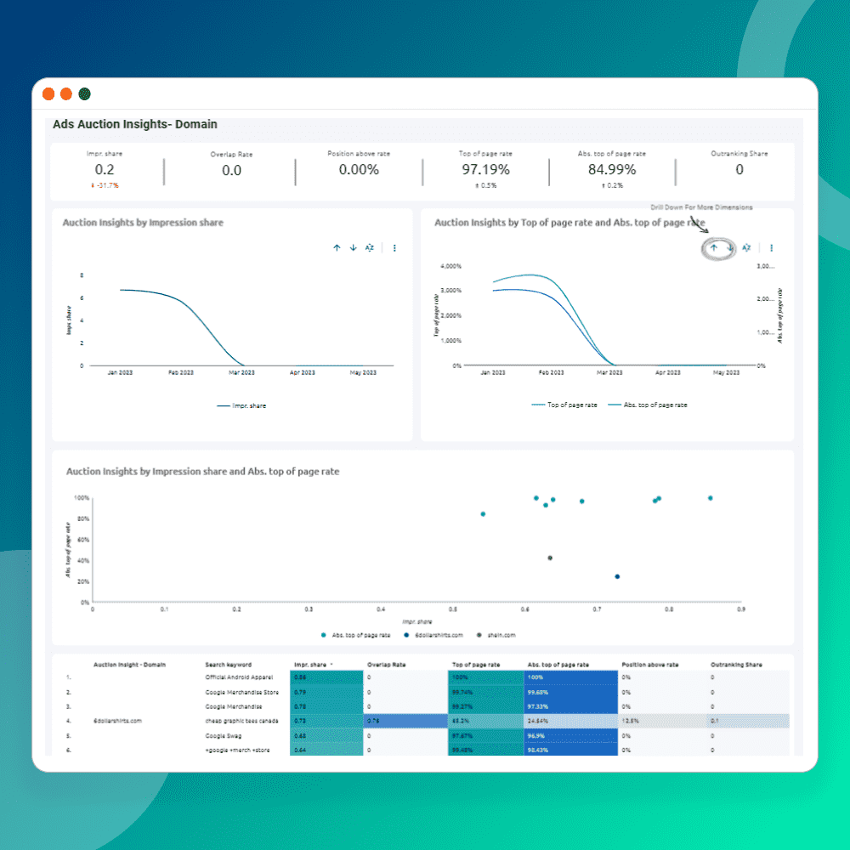Select the +google +merch +store keyword cell
Viewport: 850px width, 850px height.
(237, 750)
